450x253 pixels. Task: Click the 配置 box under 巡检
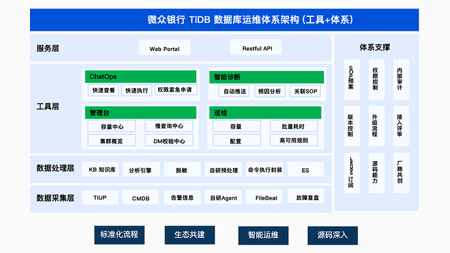(237, 141)
